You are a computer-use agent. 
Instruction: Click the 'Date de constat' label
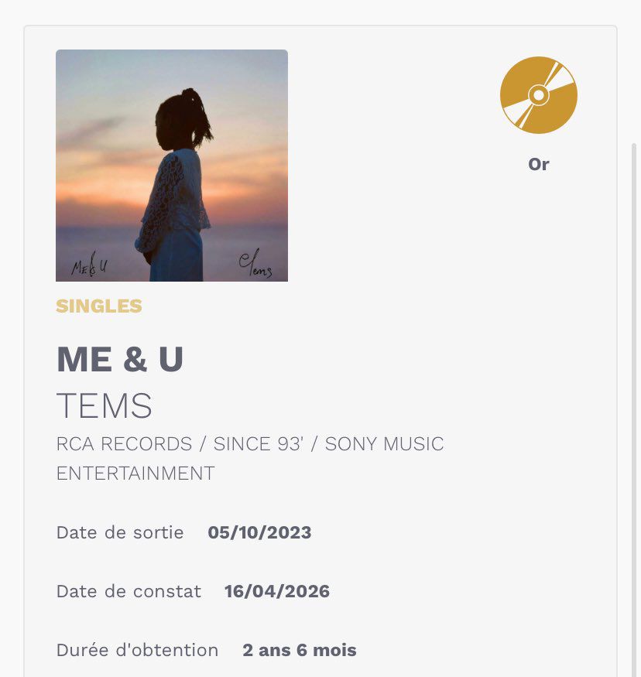pos(129,591)
